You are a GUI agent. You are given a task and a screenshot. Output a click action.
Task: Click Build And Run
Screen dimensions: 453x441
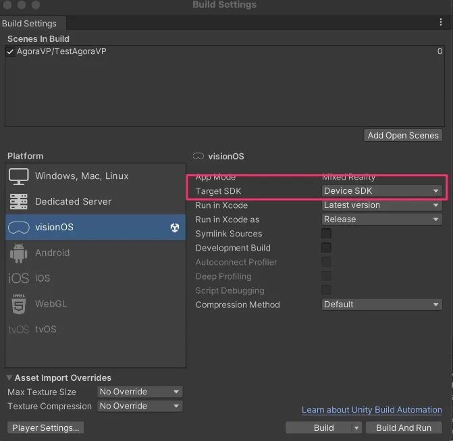click(x=404, y=428)
